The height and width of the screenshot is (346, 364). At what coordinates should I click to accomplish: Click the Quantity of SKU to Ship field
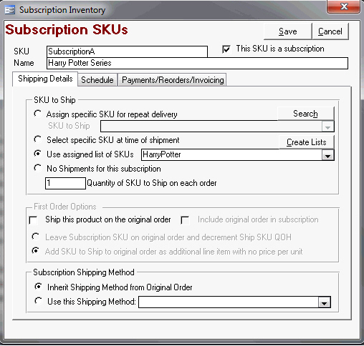click(x=65, y=183)
